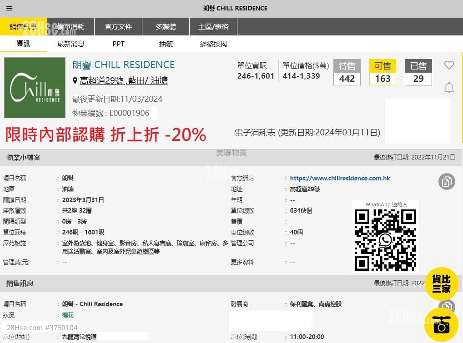View the 抽籤 sub-tab
The image size is (463, 343).
point(166,44)
